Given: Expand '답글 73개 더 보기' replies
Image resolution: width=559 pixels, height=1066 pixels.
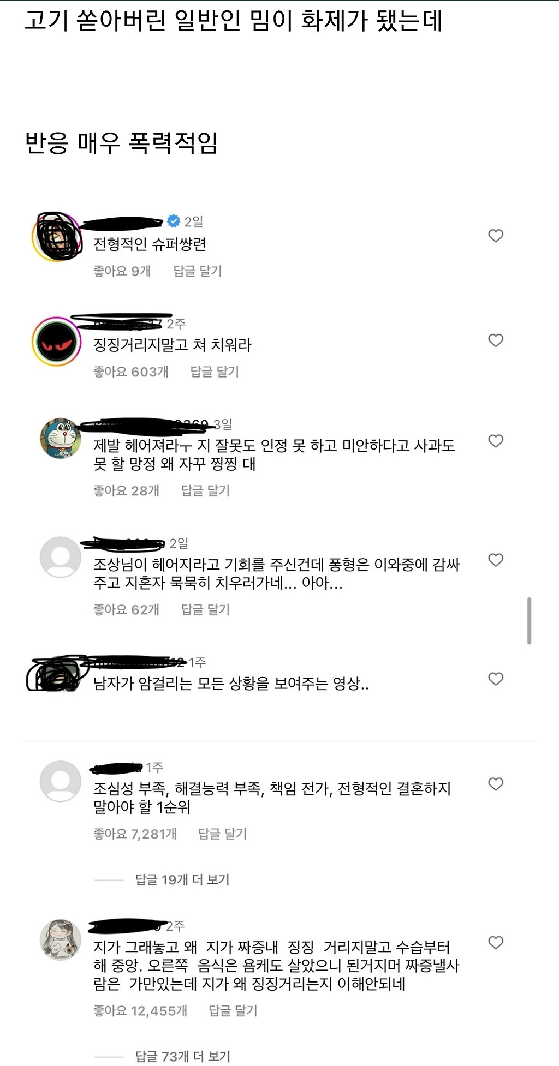Looking at the screenshot, I should pos(182,1057).
